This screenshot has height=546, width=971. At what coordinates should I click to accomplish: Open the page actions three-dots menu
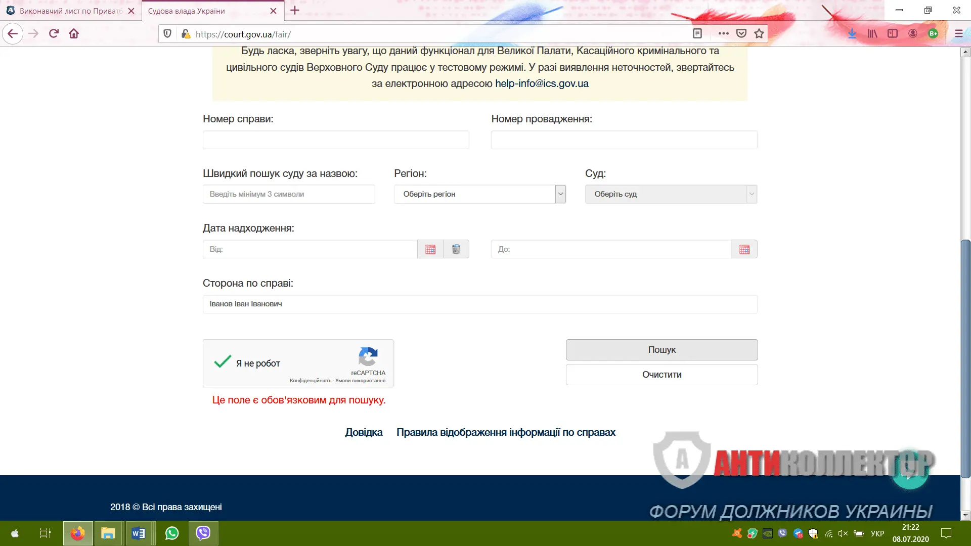tap(723, 34)
